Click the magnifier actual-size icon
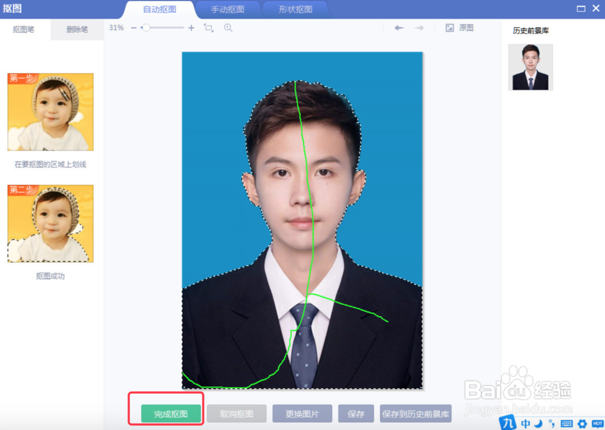The width and height of the screenshot is (605, 430). [228, 28]
